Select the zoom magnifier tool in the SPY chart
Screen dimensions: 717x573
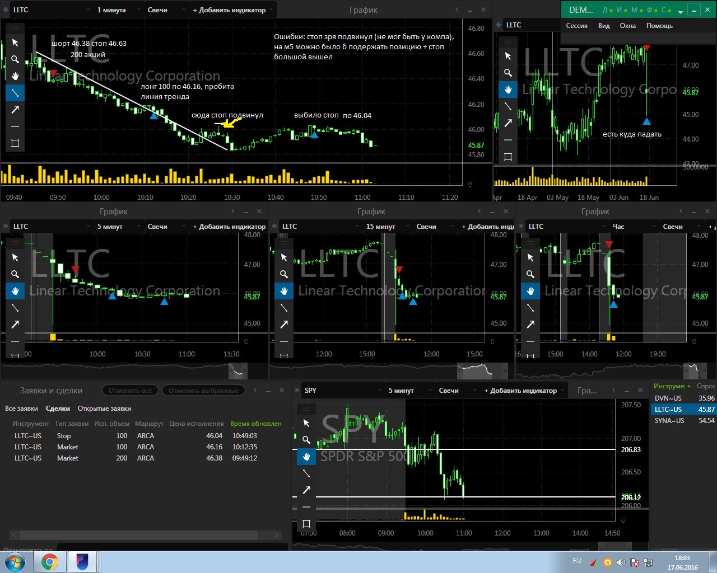tap(306, 440)
